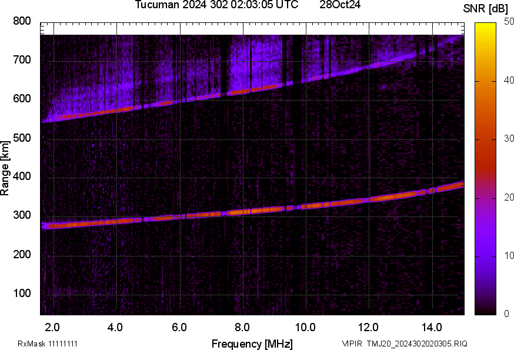The height and width of the screenshot is (350, 514).
Task: Click the range tick label '200'
Action: pyautogui.click(x=22, y=254)
